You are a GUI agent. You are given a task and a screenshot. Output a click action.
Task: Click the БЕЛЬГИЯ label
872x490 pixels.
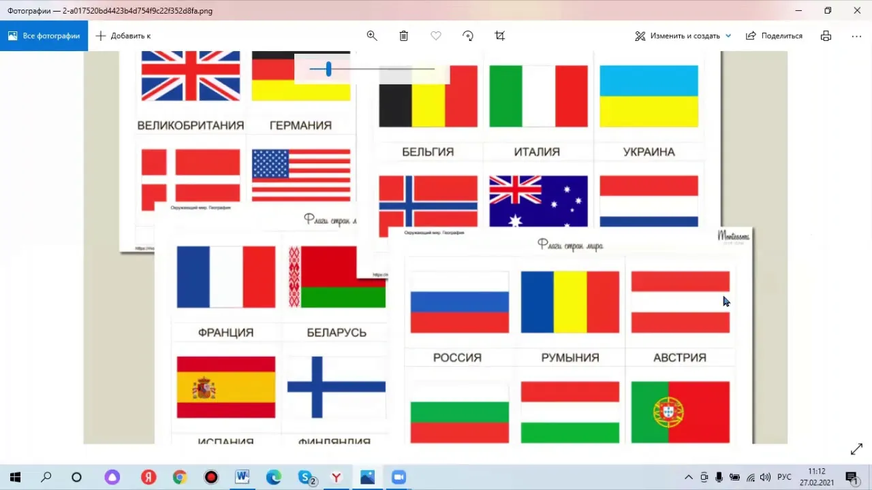(x=428, y=152)
